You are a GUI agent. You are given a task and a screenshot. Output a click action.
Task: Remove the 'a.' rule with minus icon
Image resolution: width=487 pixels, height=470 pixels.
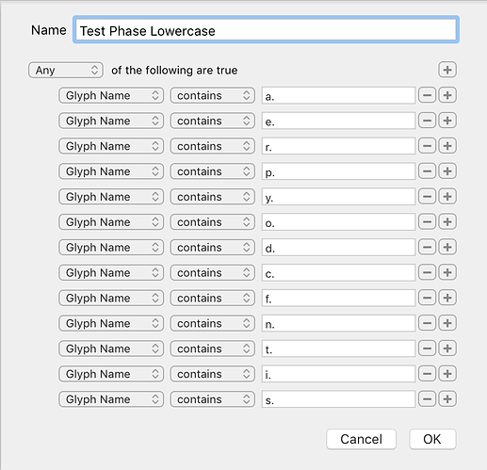[x=427, y=95]
